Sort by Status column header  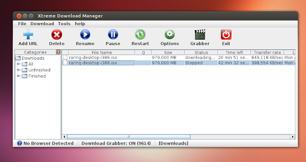[201, 52]
